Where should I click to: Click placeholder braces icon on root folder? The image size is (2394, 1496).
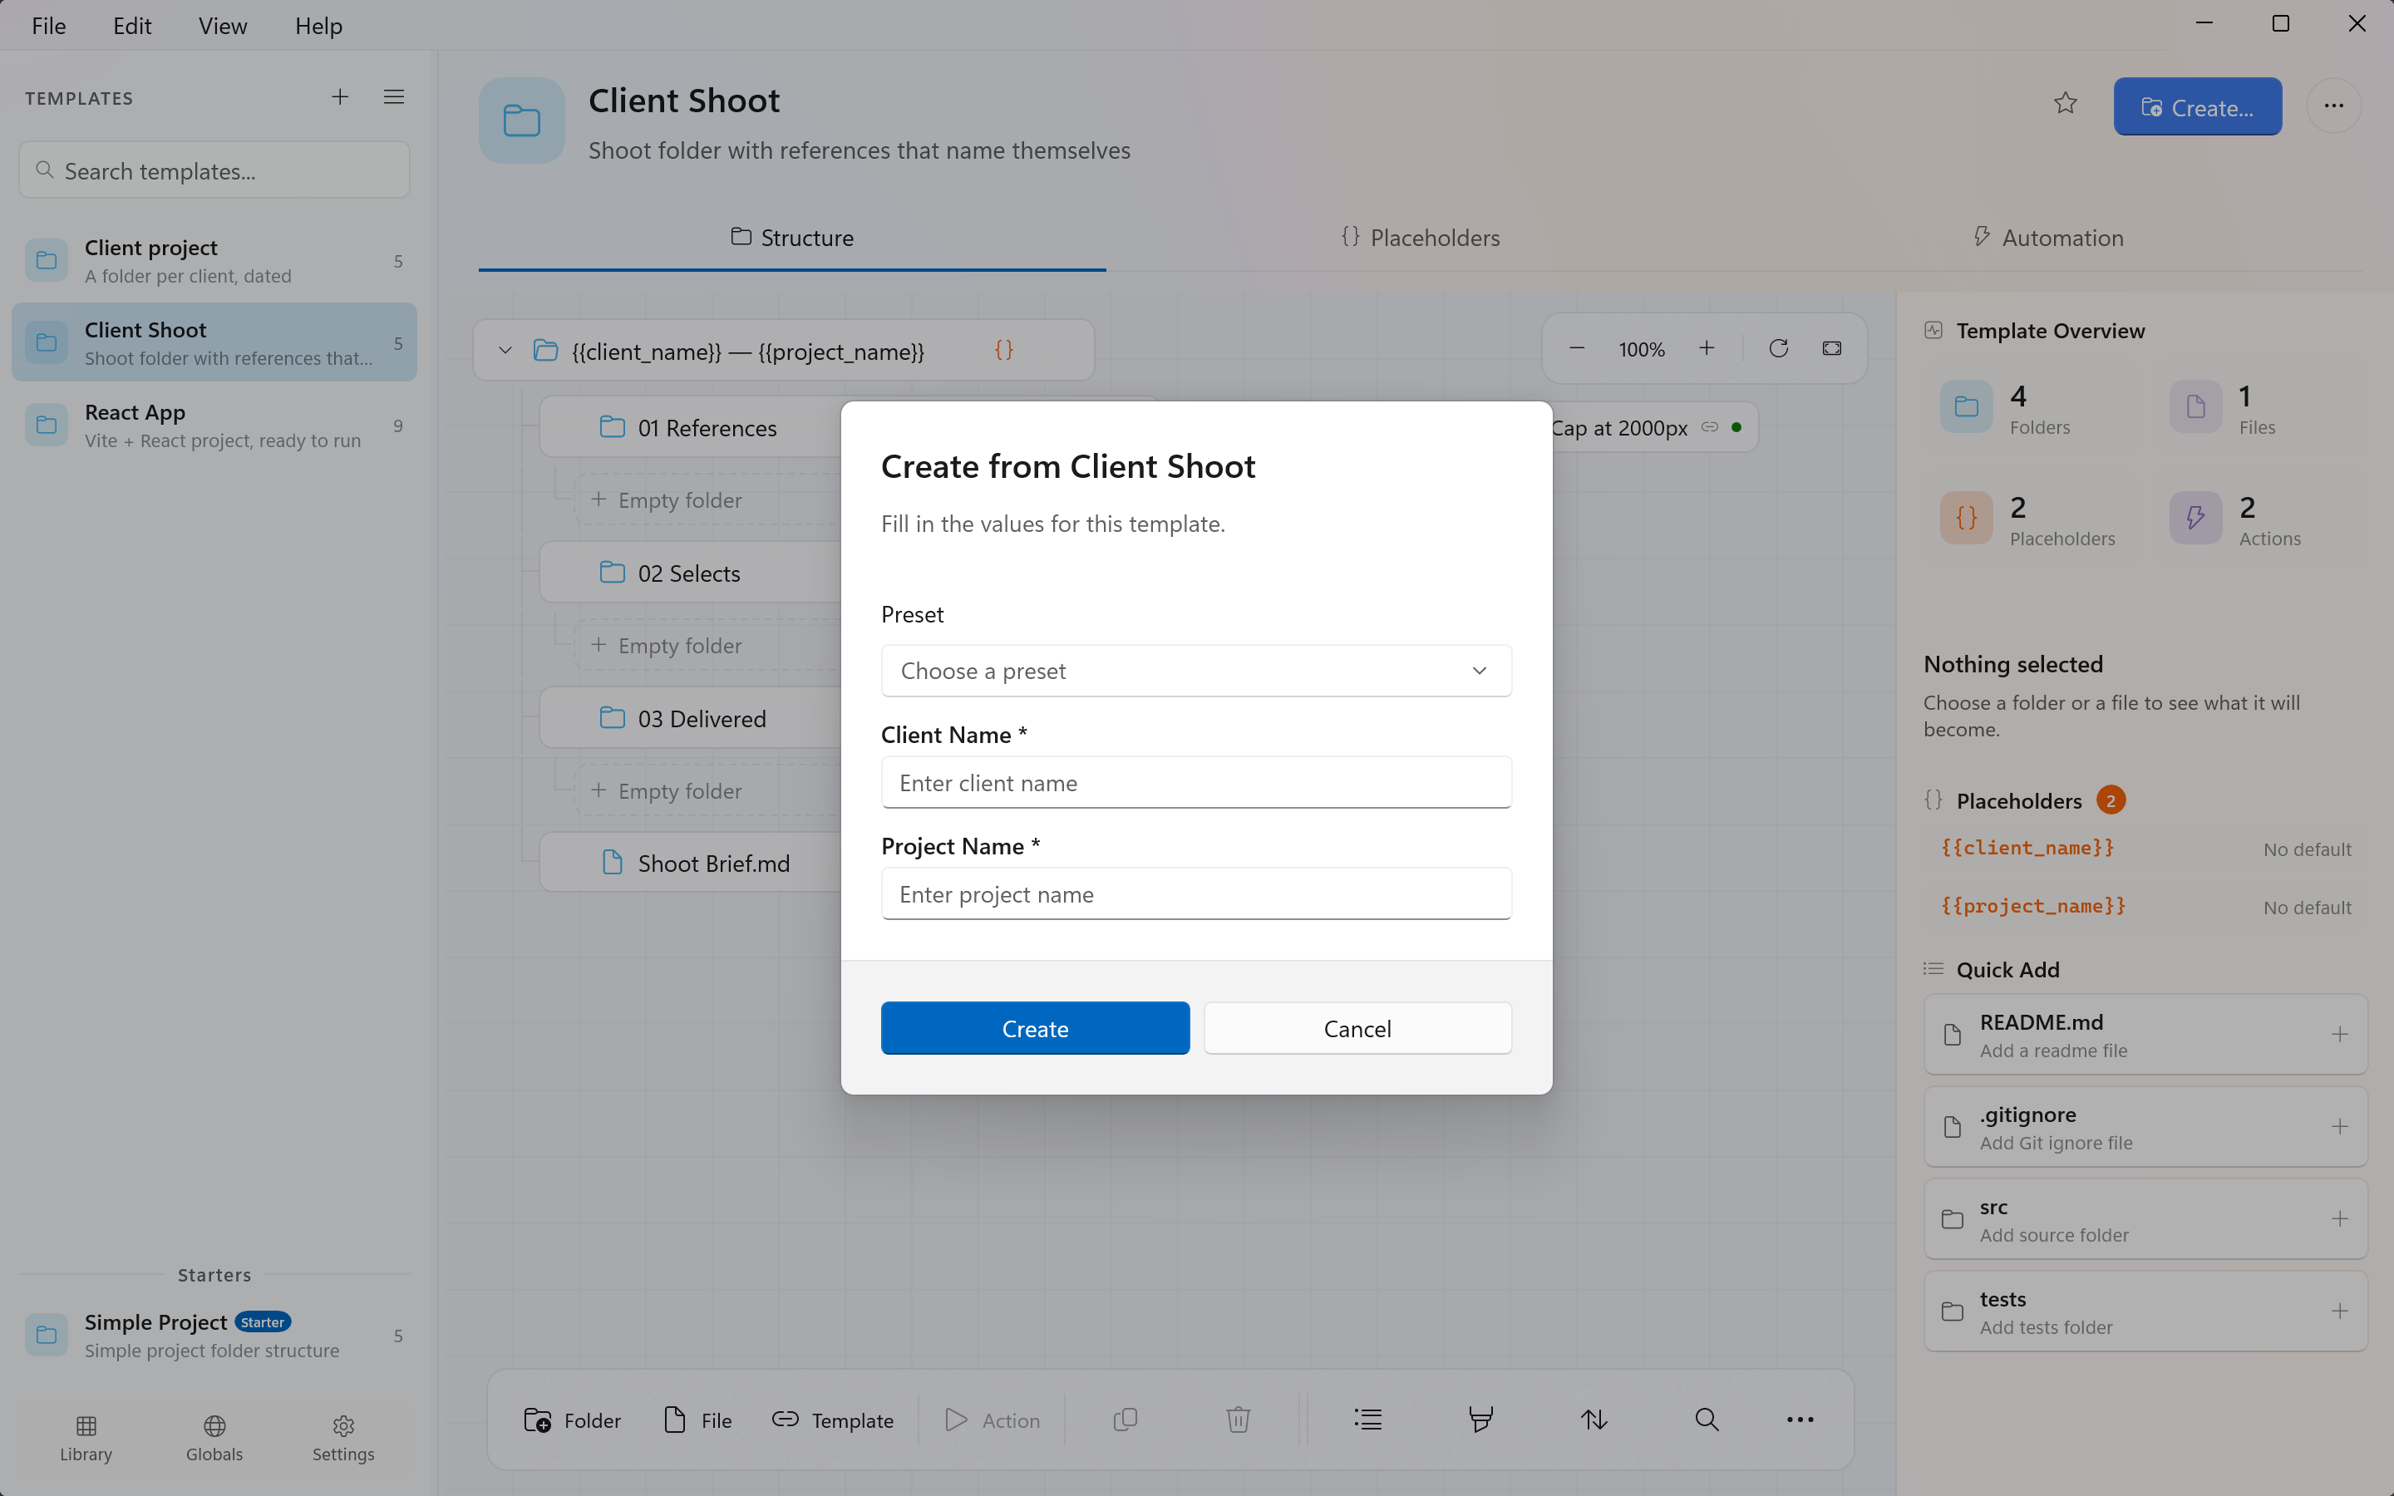point(1003,350)
